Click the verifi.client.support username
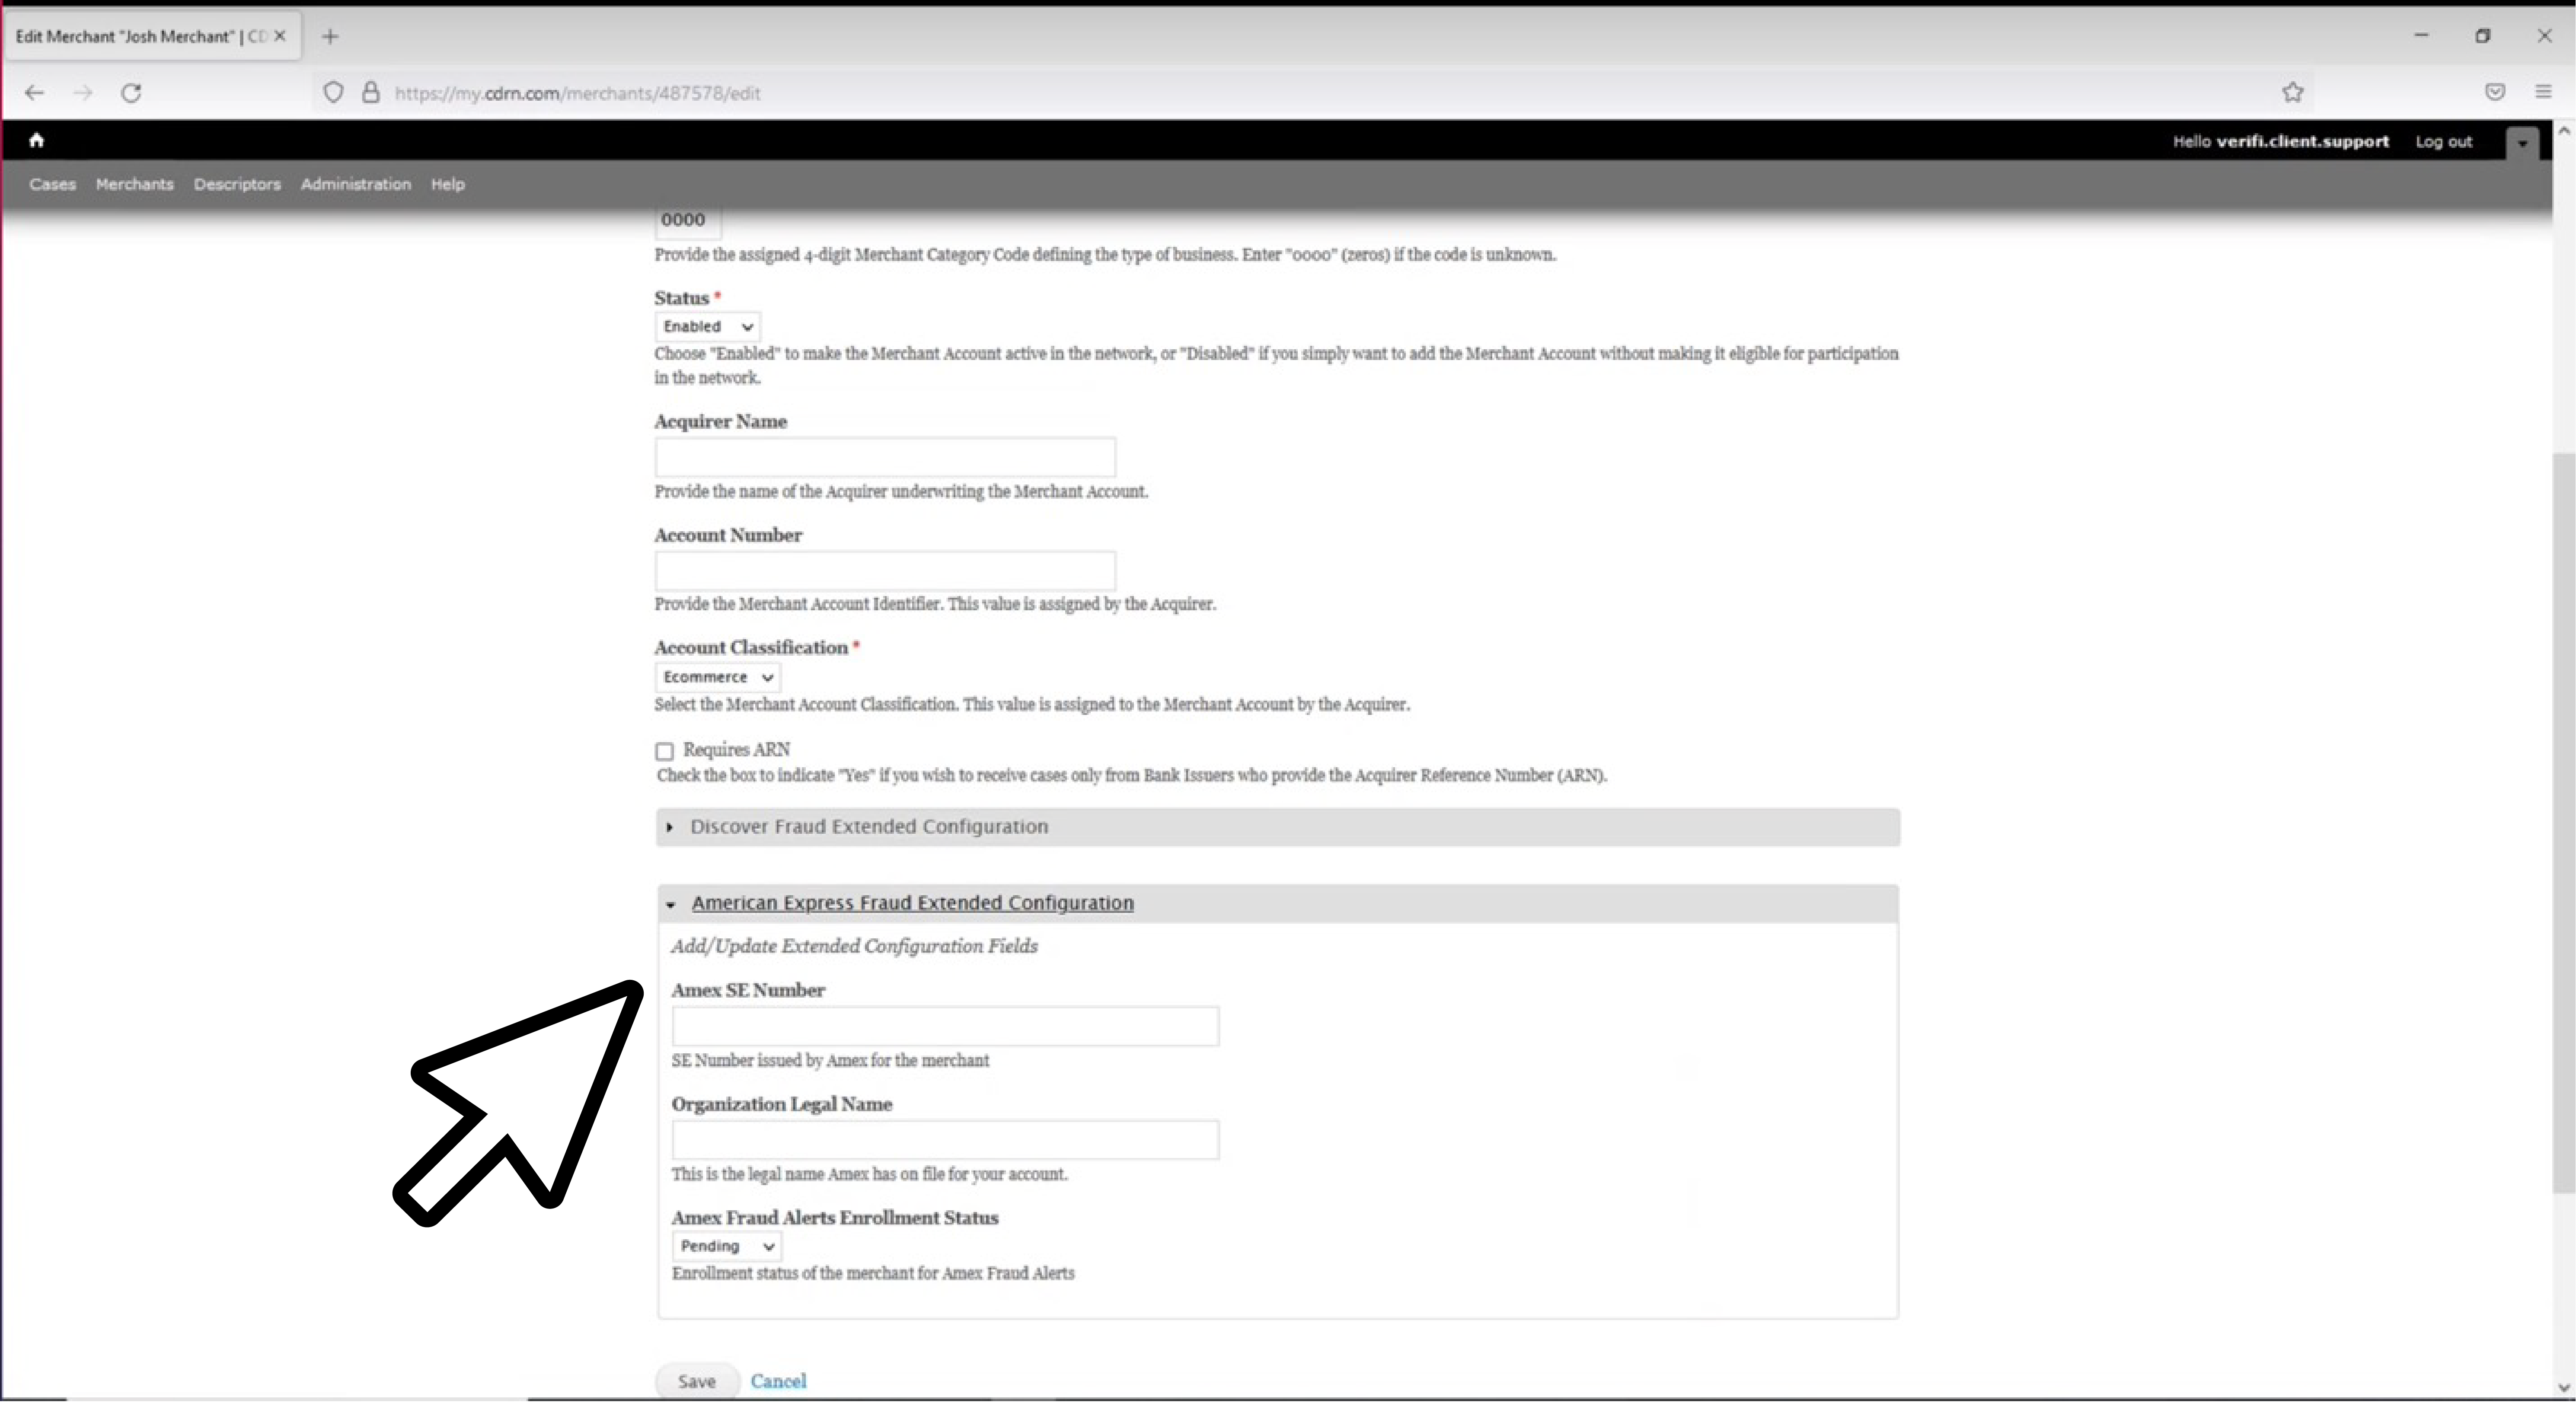 2302,142
